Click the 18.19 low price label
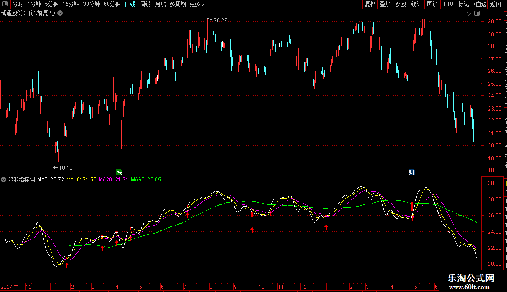The width and height of the screenshot is (507, 292). (66, 168)
